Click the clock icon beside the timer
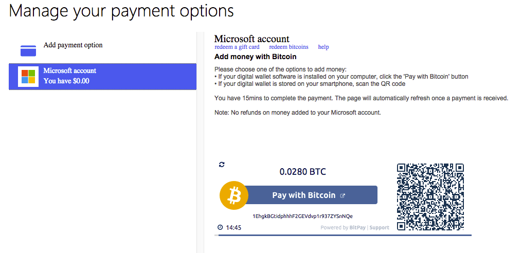This screenshot has width=522, height=253. tap(220, 227)
